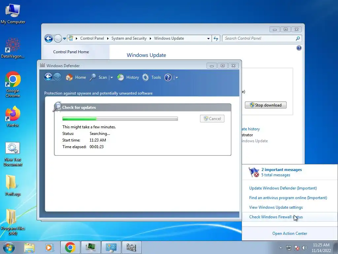Screen dimensions: 338x254
Task: Go forward in the Control Panel window
Action: click(x=57, y=38)
